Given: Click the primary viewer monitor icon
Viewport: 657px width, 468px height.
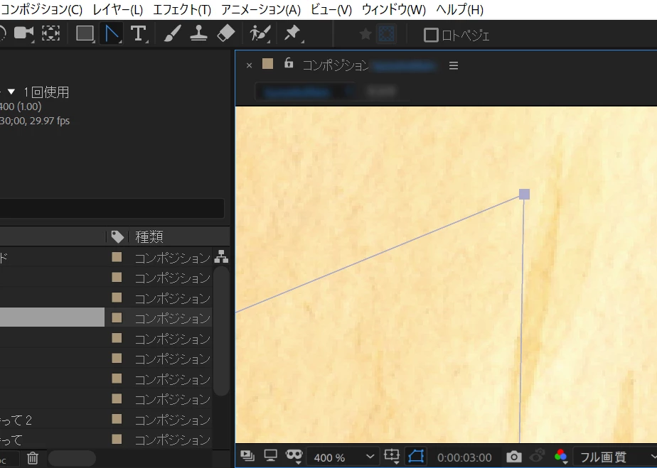Looking at the screenshot, I should coord(271,455).
